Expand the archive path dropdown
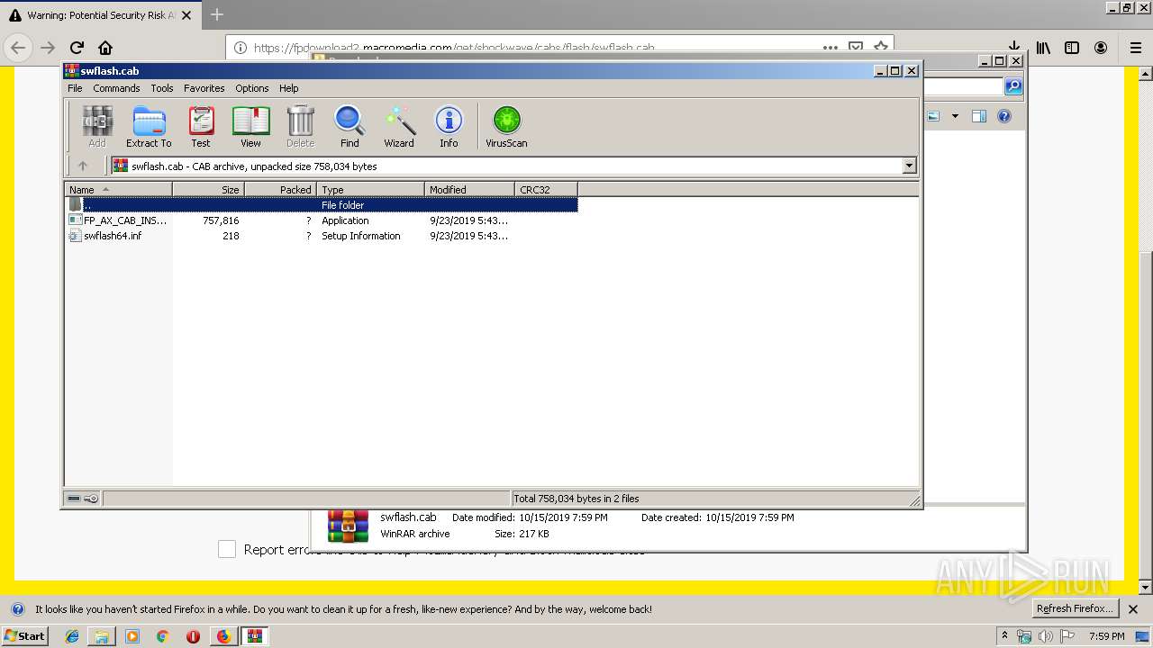1153x648 pixels. 909,166
